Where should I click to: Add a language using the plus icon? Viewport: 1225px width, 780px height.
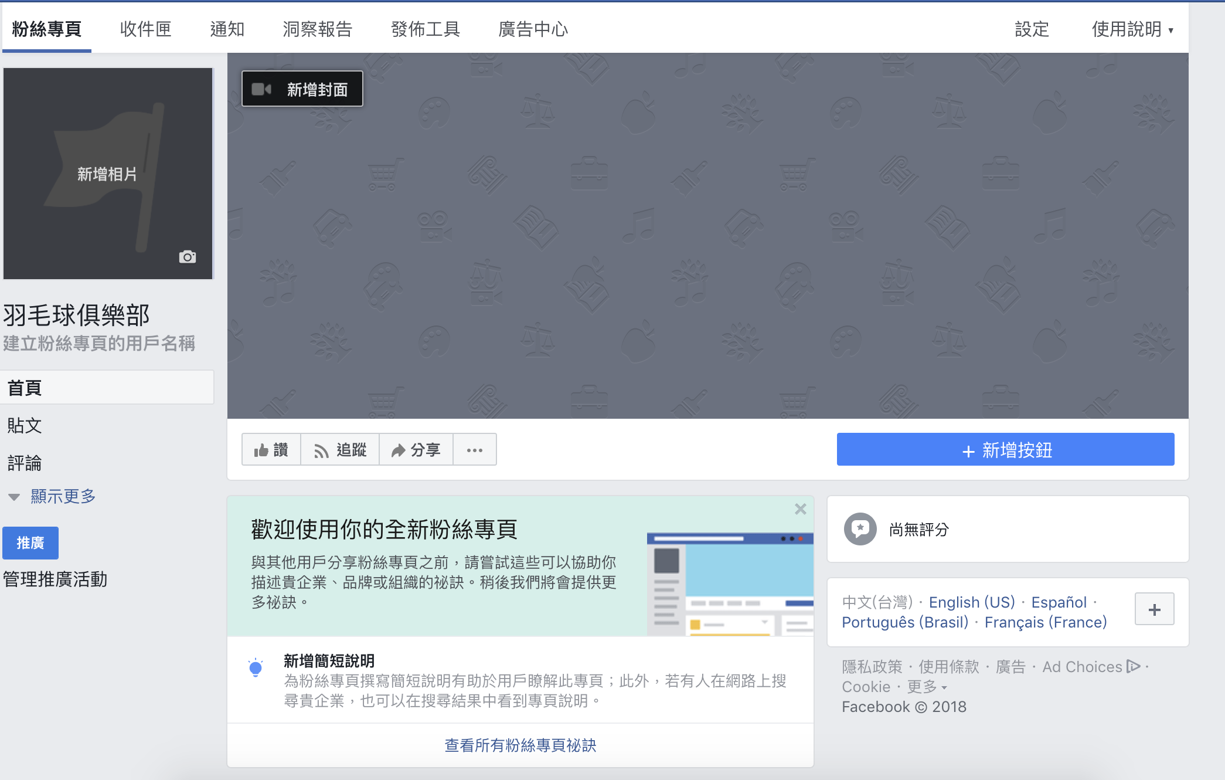pyautogui.click(x=1154, y=609)
